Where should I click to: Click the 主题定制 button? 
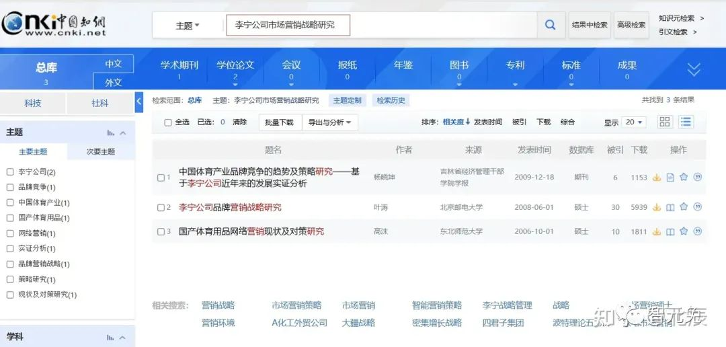click(x=348, y=100)
